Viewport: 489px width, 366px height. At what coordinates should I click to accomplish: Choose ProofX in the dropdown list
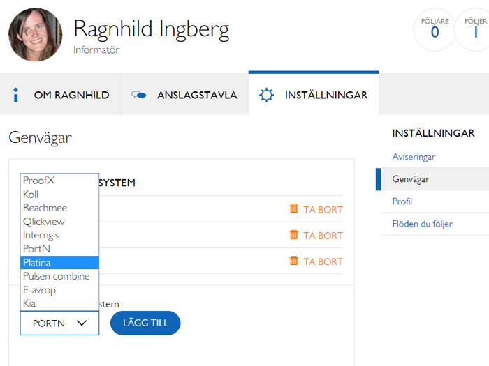click(x=59, y=180)
